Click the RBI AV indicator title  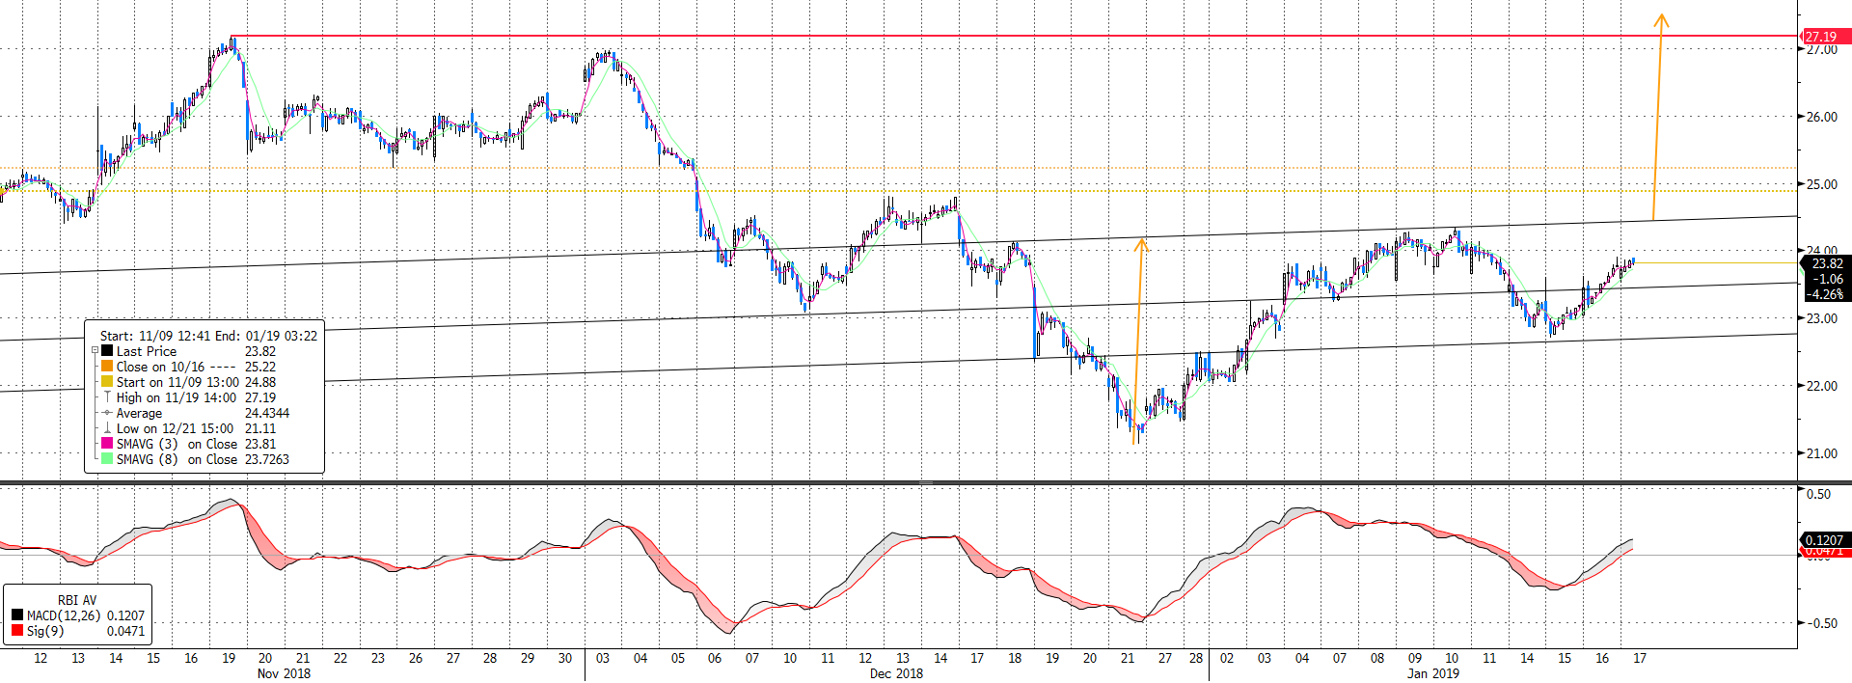(77, 600)
